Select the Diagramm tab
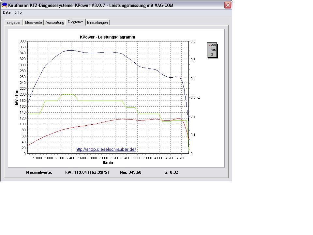 pos(75,22)
